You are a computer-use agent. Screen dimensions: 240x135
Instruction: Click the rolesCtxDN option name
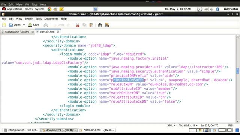121,84
